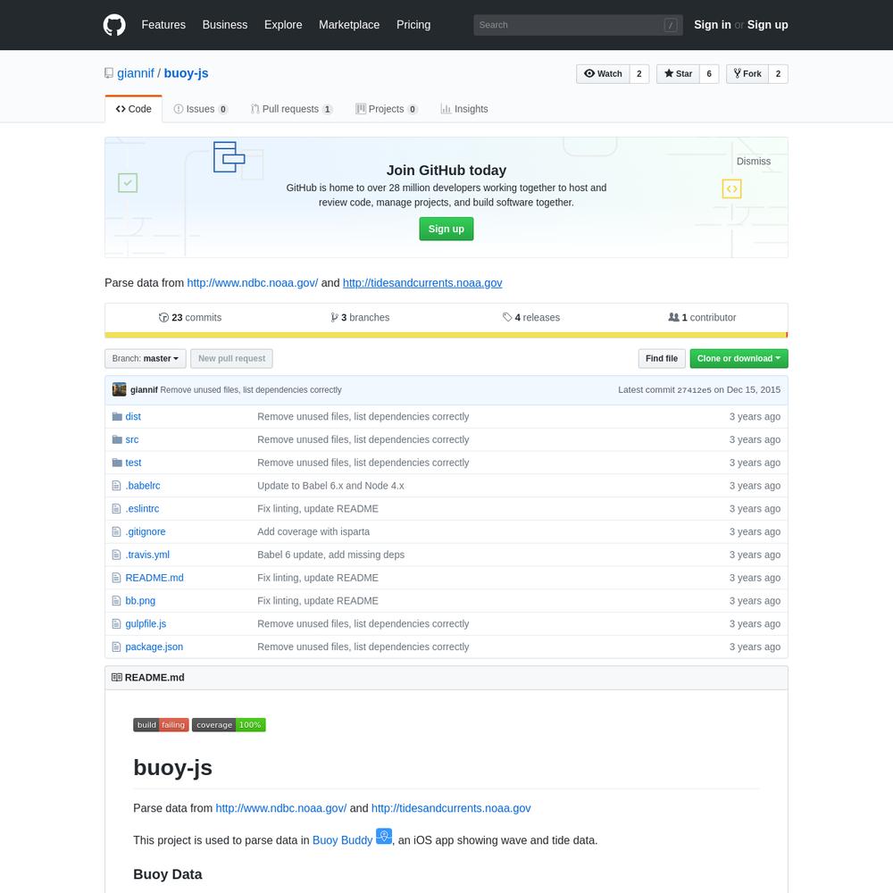Switch to the Code tab
Image resolution: width=893 pixels, height=893 pixels.
[134, 109]
